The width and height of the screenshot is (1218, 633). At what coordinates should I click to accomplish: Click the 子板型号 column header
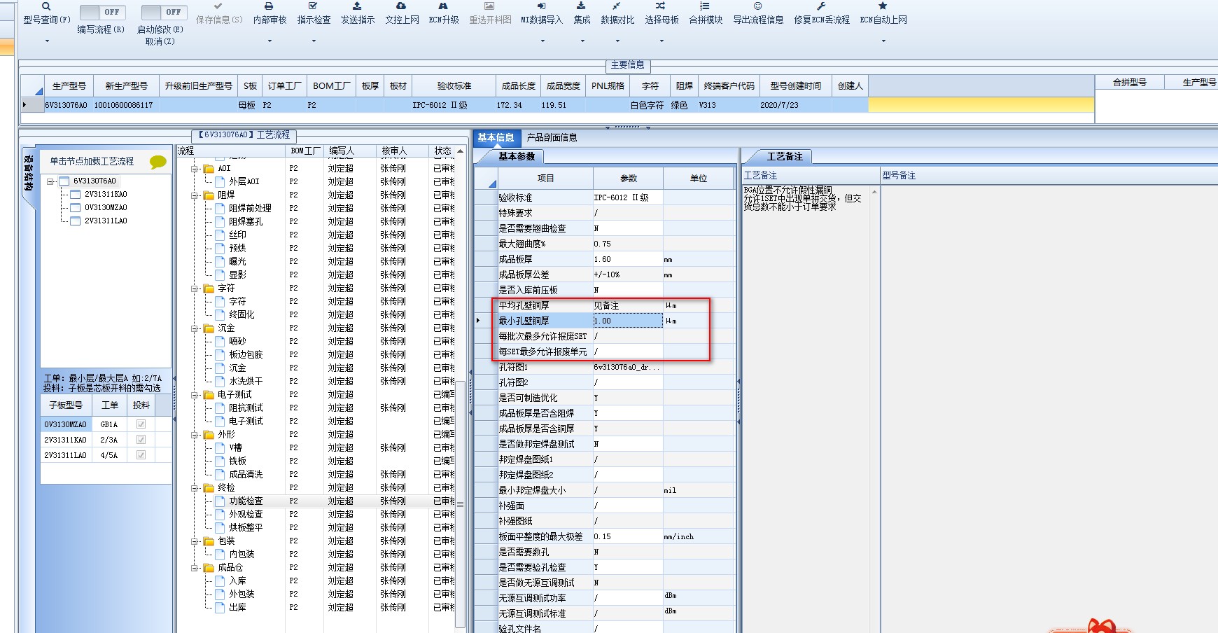(66, 405)
